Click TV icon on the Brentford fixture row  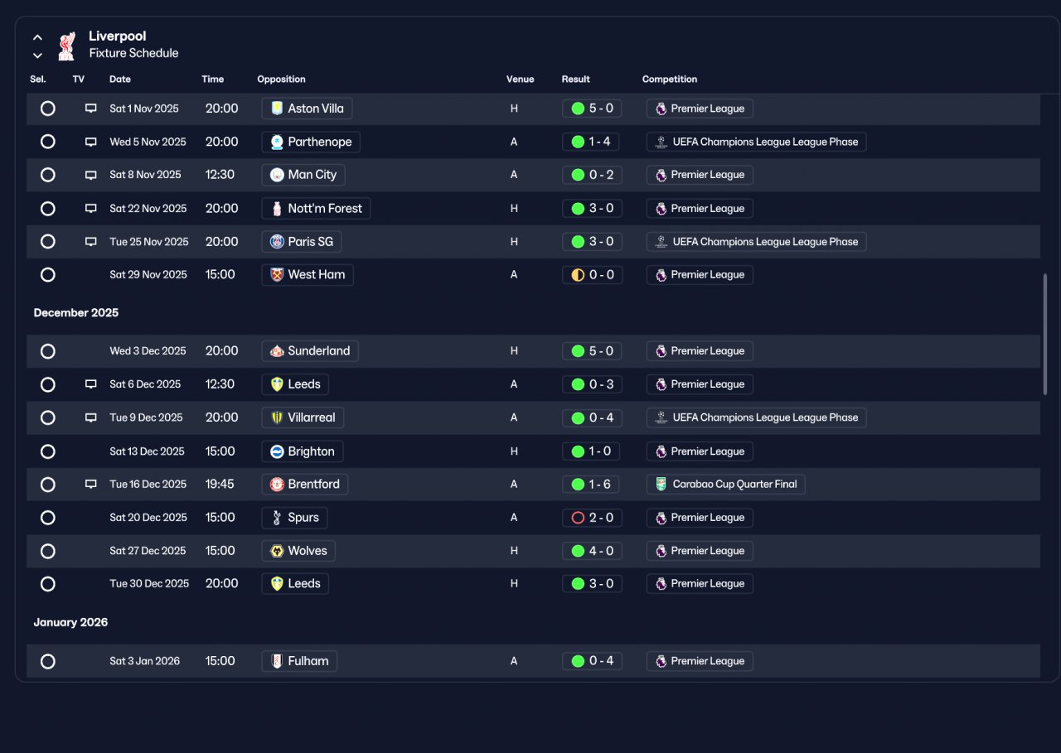pos(91,484)
